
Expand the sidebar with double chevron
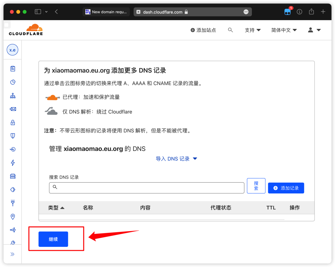[12, 254]
